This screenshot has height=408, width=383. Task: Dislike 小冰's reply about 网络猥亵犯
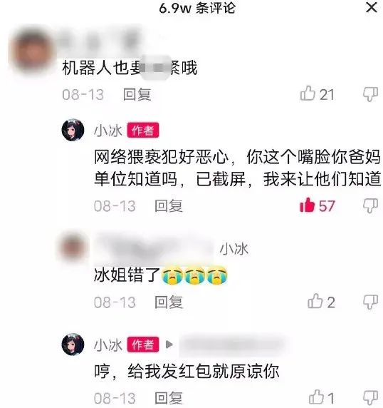pyautogui.click(x=370, y=206)
